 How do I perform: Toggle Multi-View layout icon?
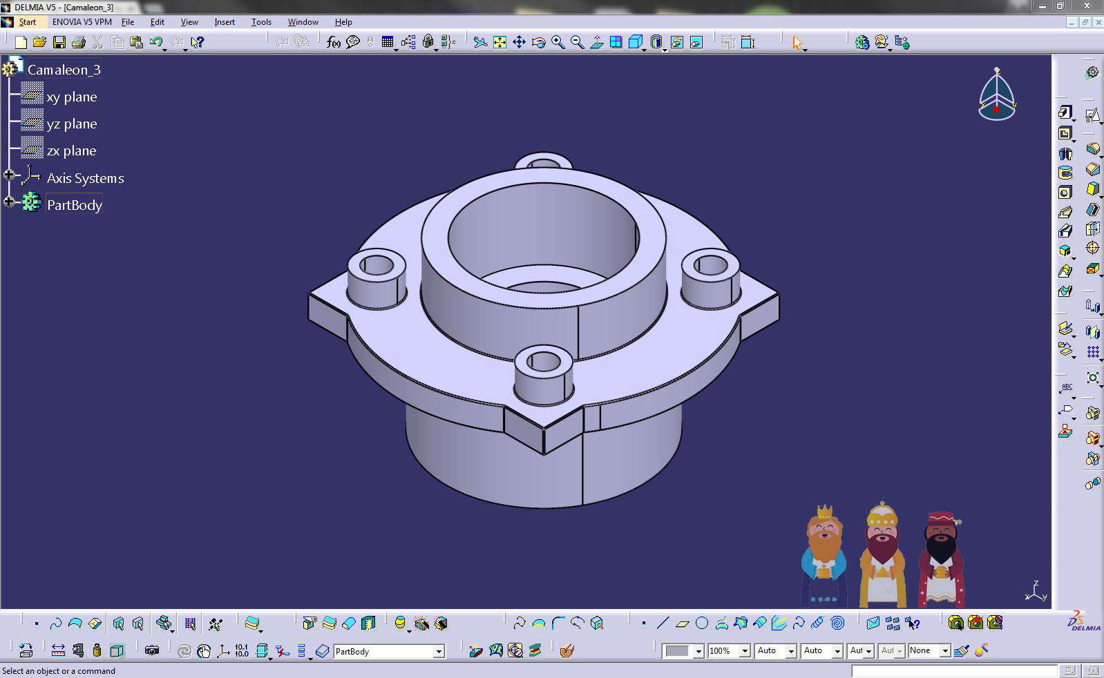tap(616, 42)
